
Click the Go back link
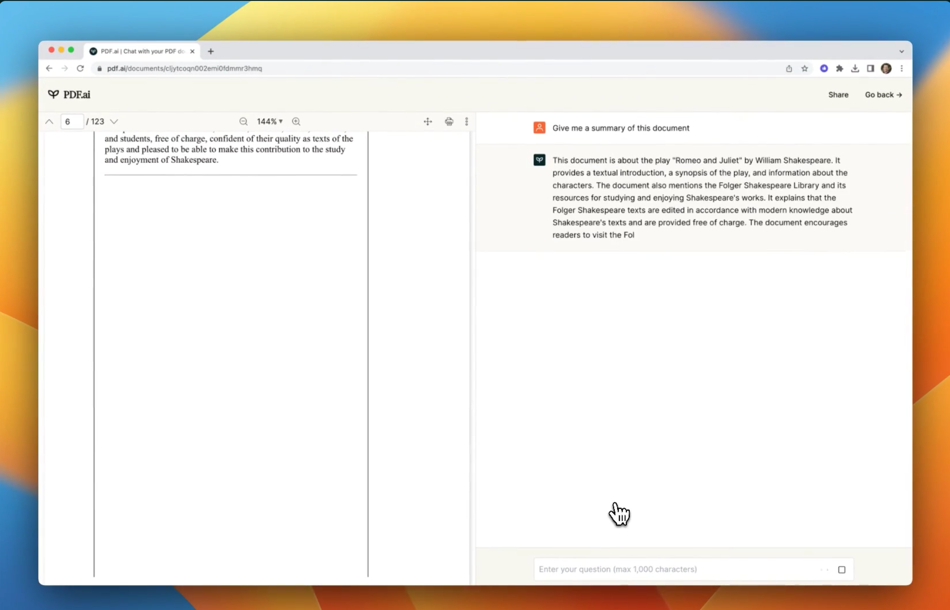coord(883,95)
